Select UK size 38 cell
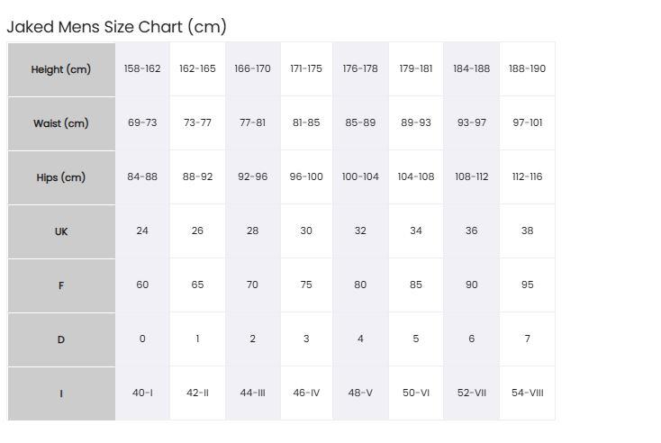This screenshot has height=443, width=661. [x=528, y=231]
